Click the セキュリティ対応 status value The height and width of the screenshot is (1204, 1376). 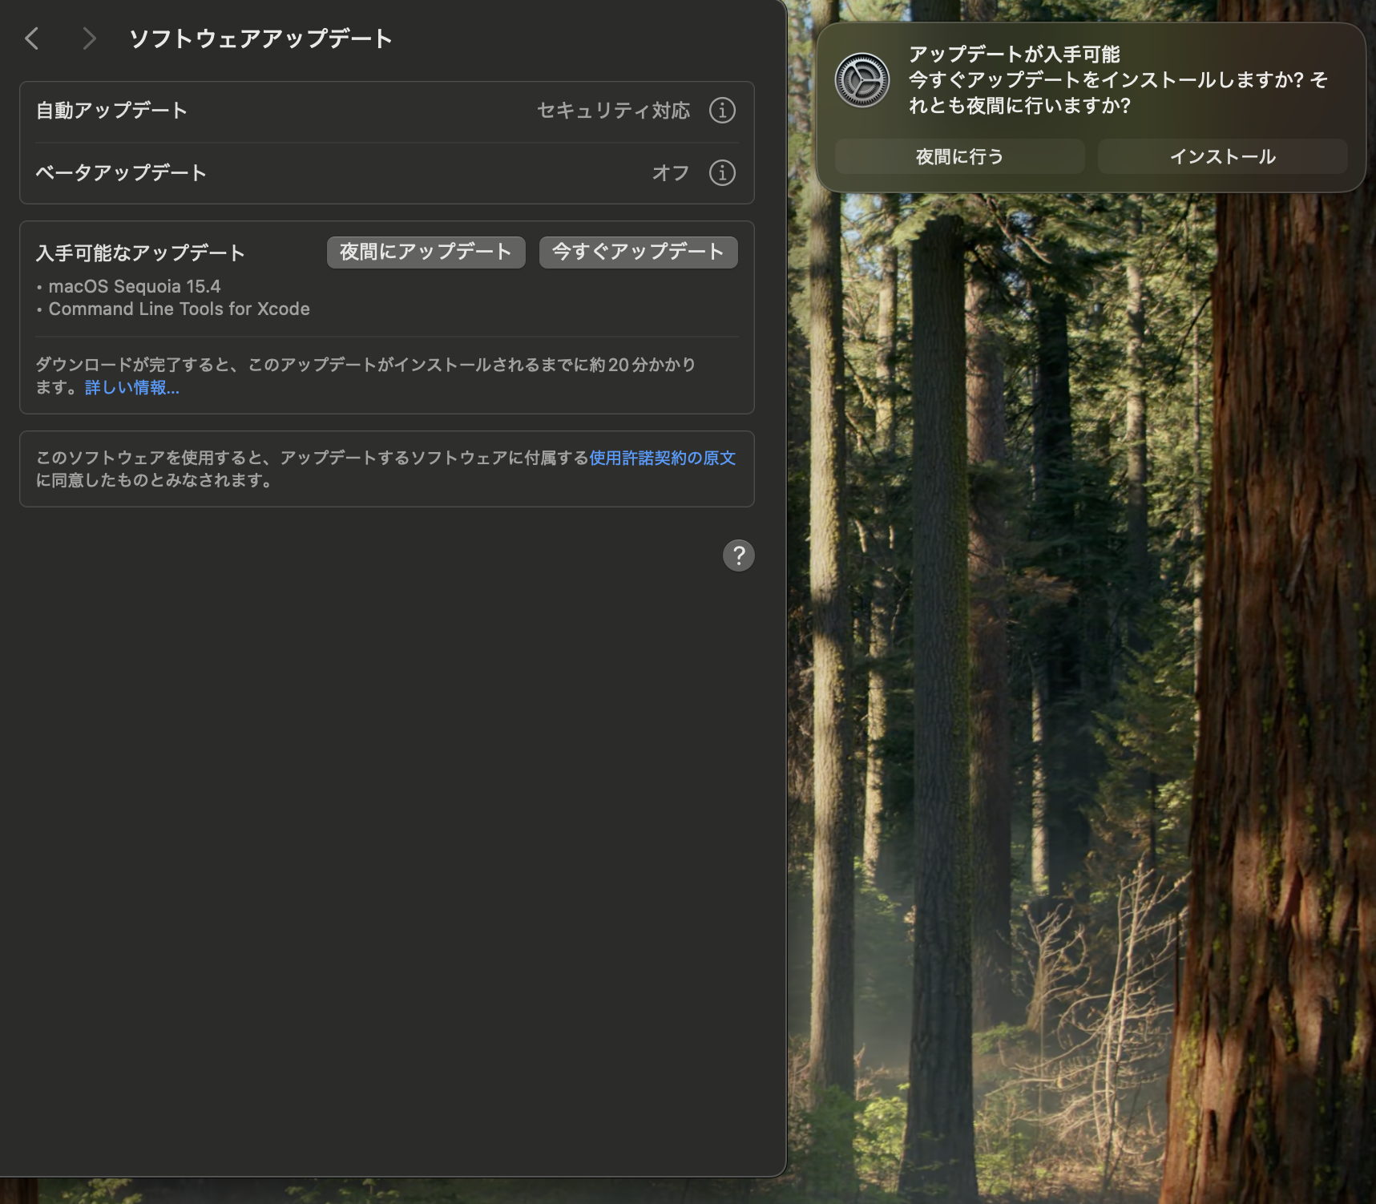[x=613, y=111]
